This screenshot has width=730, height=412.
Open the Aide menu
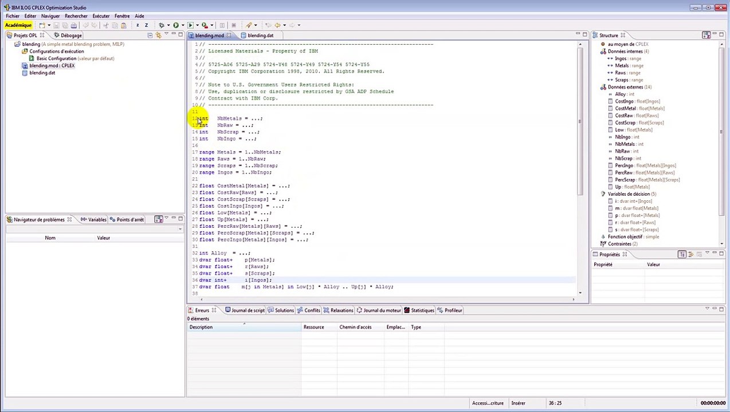pyautogui.click(x=139, y=16)
